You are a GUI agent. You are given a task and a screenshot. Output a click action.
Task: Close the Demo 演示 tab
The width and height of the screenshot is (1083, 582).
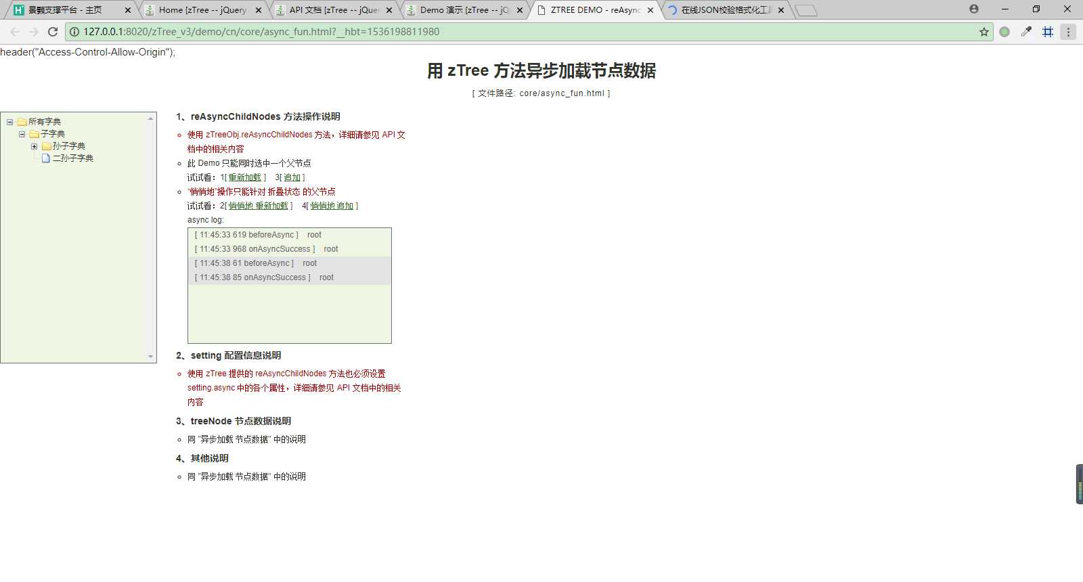(520, 10)
